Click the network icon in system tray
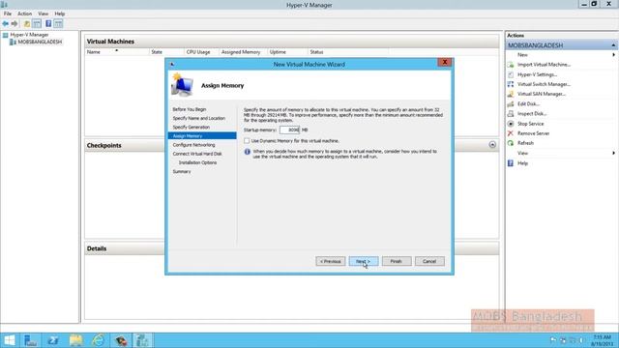Viewport: 619px width, 348px height. click(x=572, y=340)
